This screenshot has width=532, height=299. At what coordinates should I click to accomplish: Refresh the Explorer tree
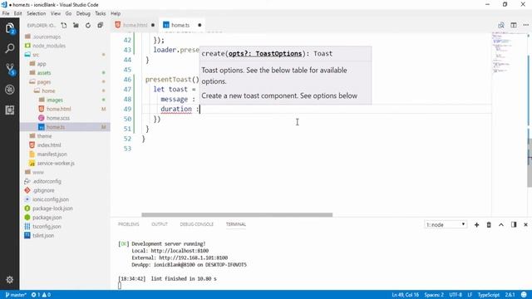(x=88, y=25)
